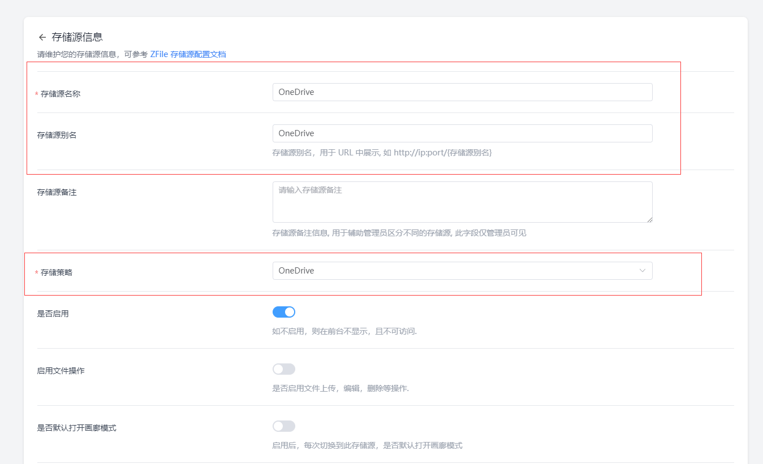The height and width of the screenshot is (464, 763).
Task: Turn on 是否默认打开画廊模式
Action: click(283, 426)
